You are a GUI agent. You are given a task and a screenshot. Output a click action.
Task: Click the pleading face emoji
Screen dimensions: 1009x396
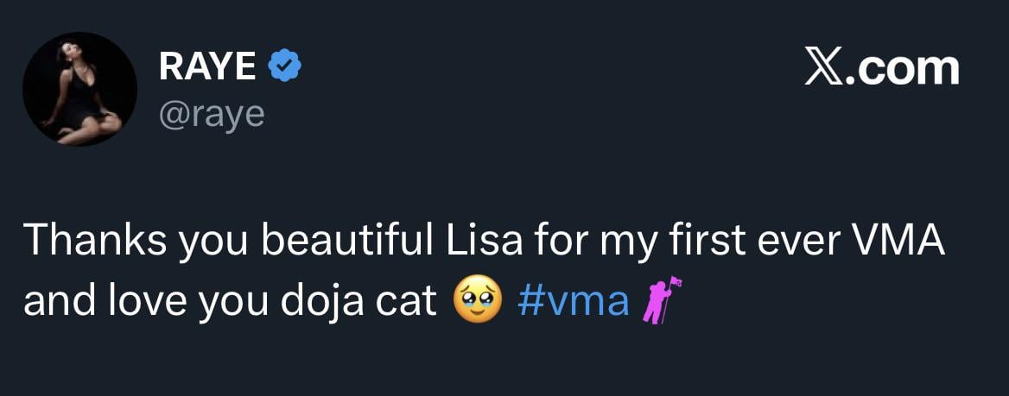tap(478, 302)
